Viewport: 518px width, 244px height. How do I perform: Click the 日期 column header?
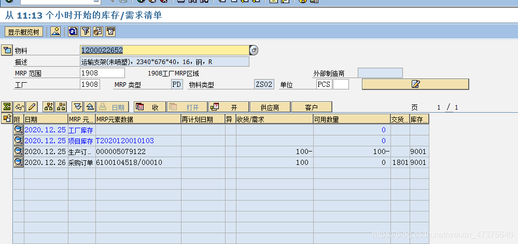click(46, 119)
